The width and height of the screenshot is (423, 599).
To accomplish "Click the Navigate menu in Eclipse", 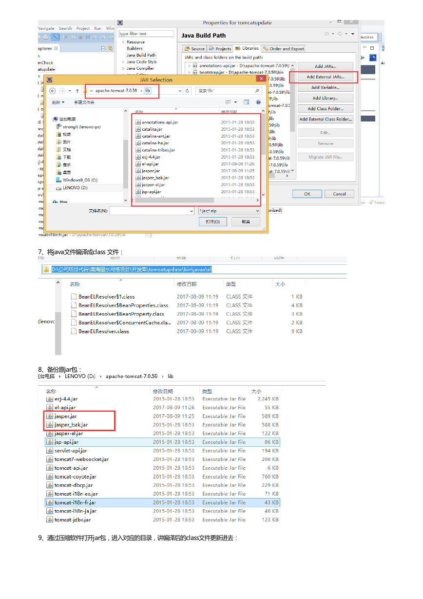I will point(46,28).
